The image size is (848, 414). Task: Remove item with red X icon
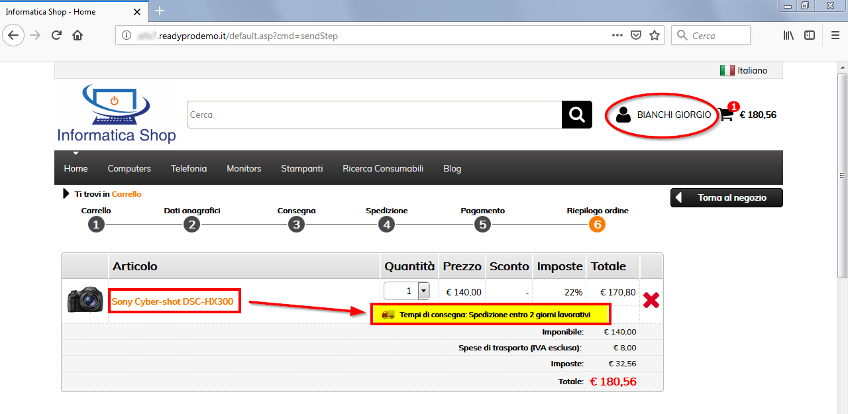[x=651, y=300]
